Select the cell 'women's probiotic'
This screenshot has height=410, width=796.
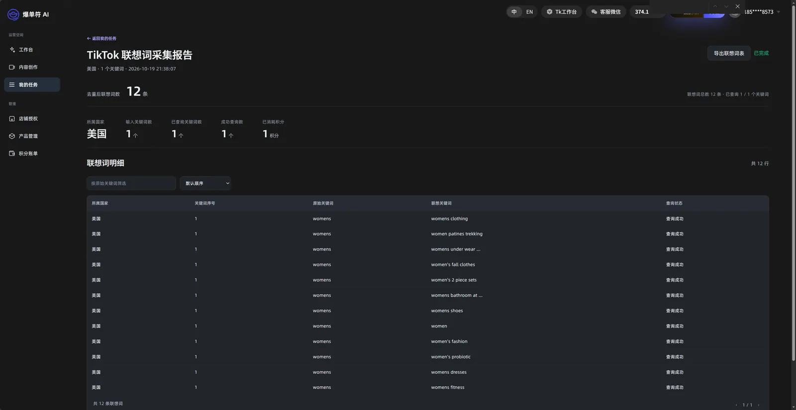point(451,357)
